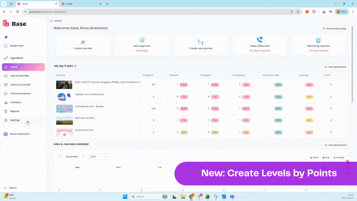Open AgentBase sparkle icon item
The height and width of the screenshot is (201, 357).
point(6,58)
